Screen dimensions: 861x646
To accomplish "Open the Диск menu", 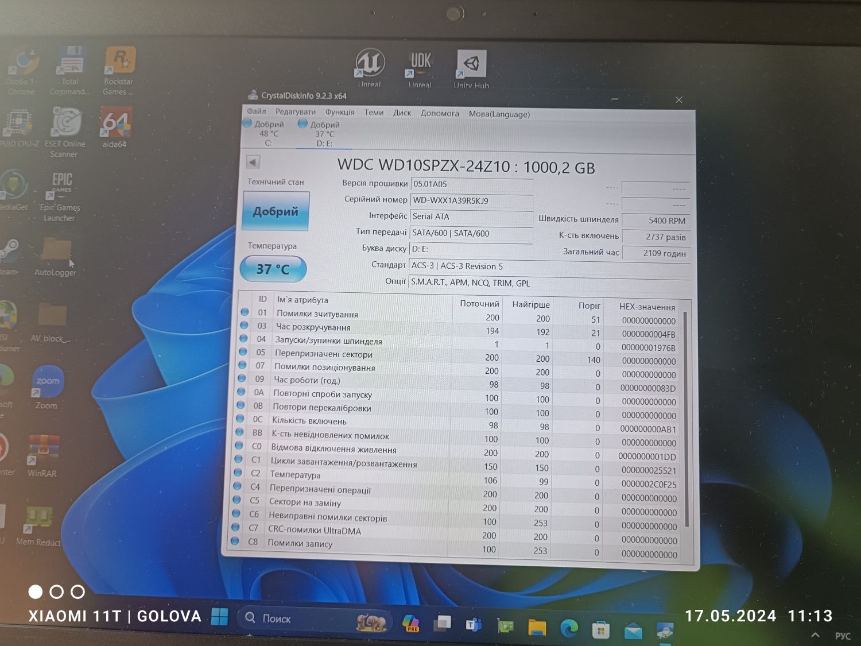I will coord(402,113).
